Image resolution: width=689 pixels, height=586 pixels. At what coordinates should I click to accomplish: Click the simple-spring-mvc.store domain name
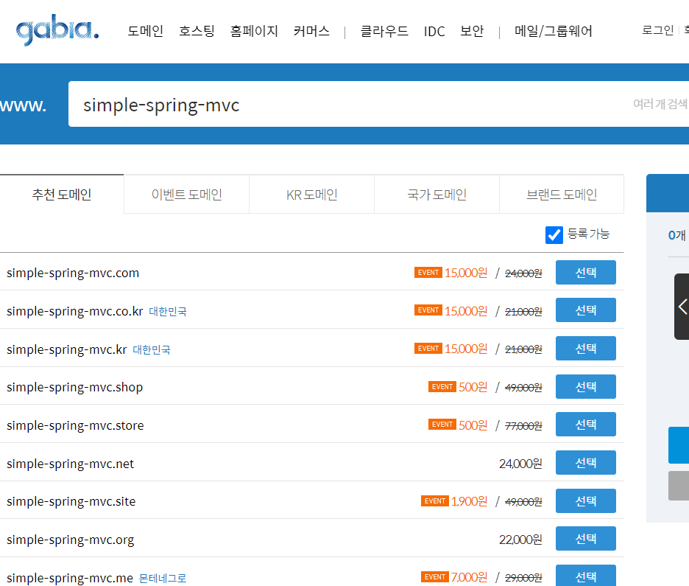pos(75,426)
